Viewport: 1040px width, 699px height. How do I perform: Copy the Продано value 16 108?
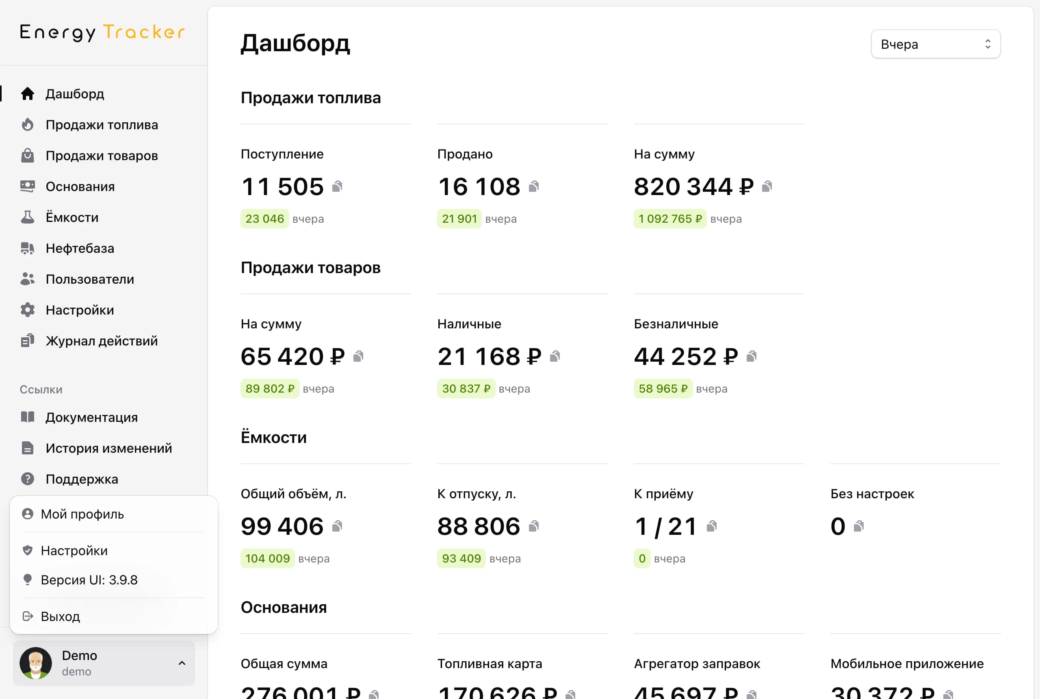coord(534,187)
